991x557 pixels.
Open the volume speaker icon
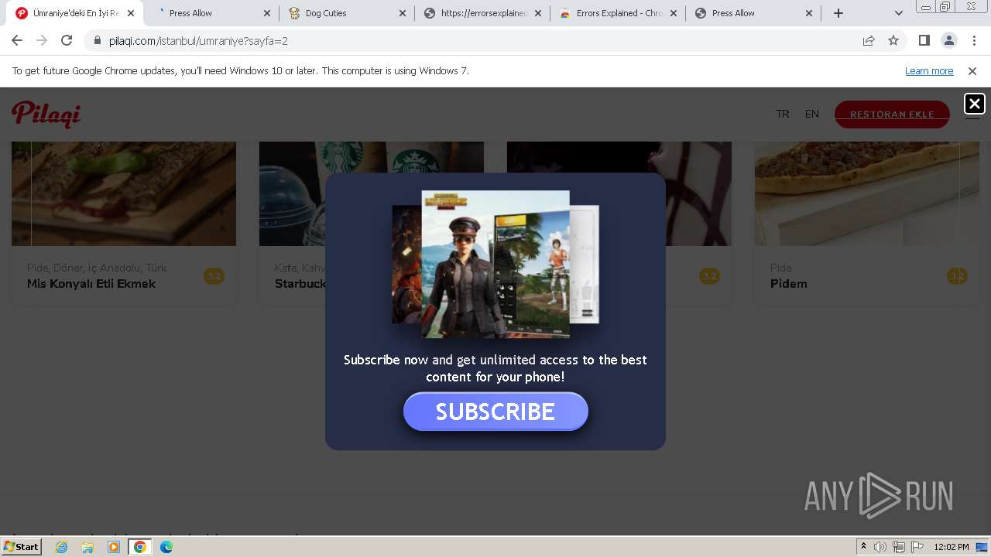(x=880, y=547)
